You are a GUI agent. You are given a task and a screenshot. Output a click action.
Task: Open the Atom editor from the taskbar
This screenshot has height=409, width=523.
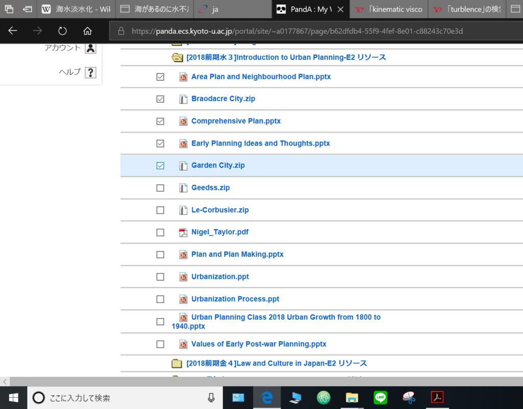point(323,398)
